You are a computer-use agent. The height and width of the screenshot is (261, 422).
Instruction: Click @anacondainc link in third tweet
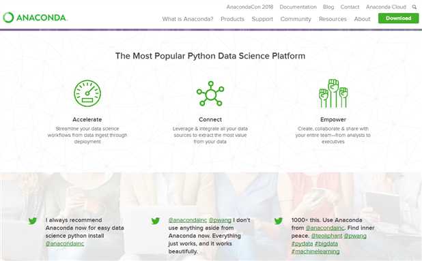pyautogui.click(x=325, y=228)
